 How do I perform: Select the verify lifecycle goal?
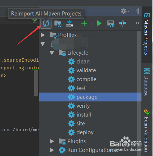tap(90, 106)
